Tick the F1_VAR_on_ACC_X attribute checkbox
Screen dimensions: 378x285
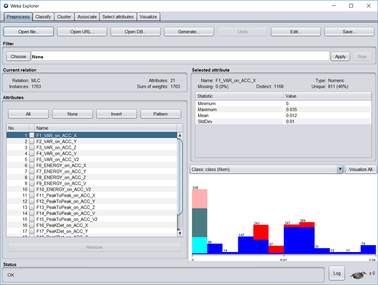(x=32, y=135)
